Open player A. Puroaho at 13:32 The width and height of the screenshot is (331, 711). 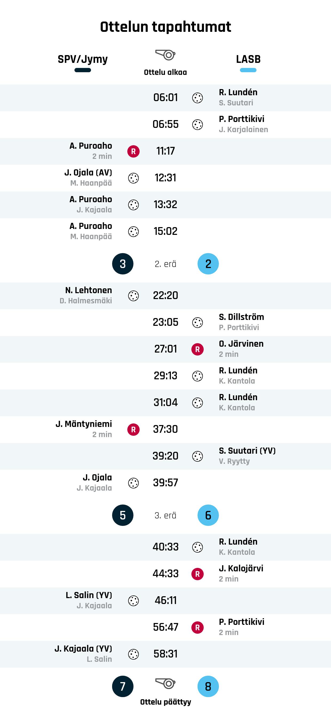[x=90, y=199]
